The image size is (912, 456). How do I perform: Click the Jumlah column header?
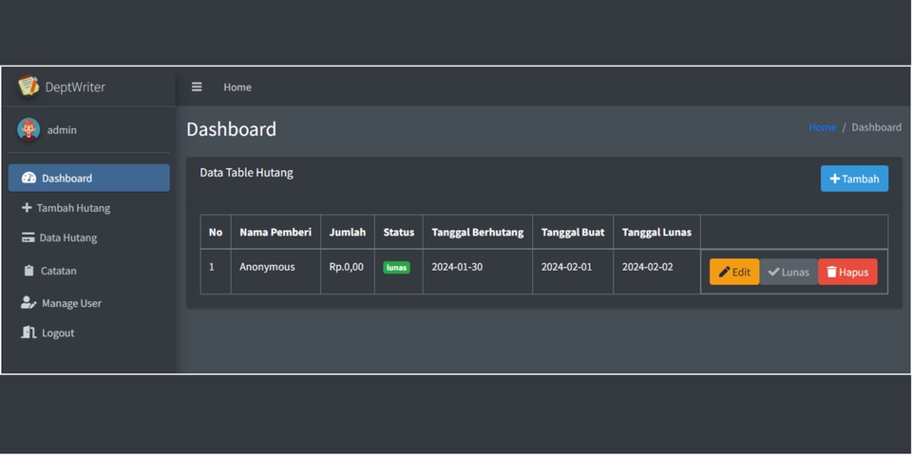coord(348,232)
